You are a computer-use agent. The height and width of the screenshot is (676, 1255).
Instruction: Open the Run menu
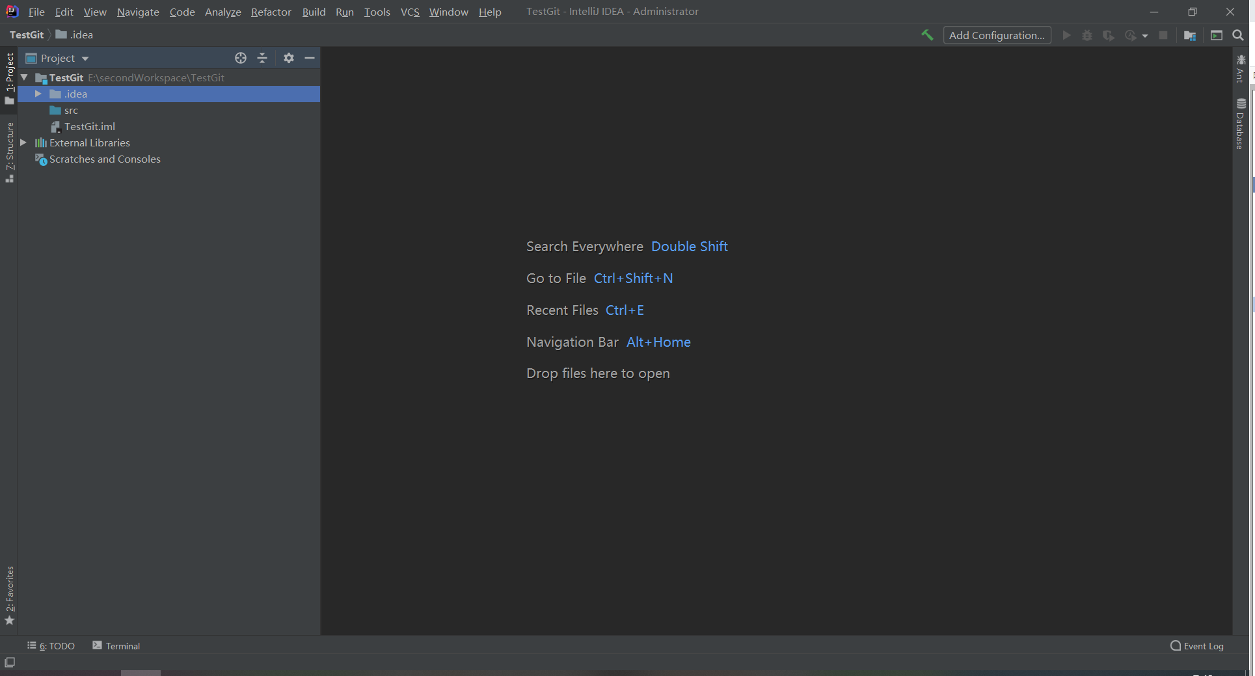pos(344,12)
